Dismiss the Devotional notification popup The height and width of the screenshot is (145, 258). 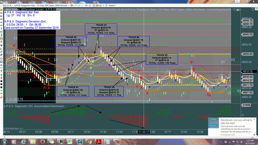[254, 119]
